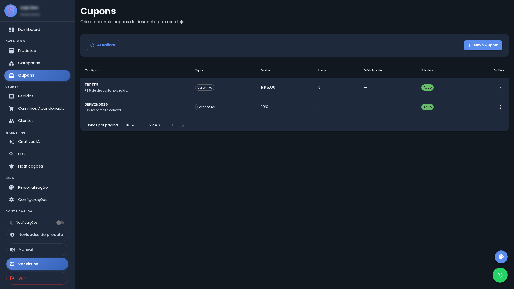Screen dimensions: 514x289
Task: Click the Valor fixo type chip
Action: (x=205, y=88)
